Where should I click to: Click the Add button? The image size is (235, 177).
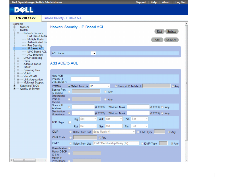[x=157, y=40]
